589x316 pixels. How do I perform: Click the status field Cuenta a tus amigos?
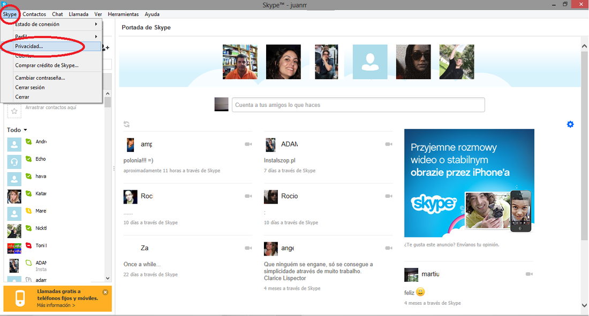[x=358, y=105]
